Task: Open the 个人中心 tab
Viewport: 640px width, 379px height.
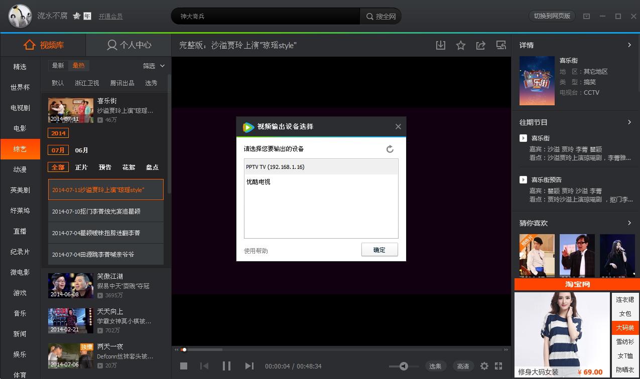Action: [129, 45]
